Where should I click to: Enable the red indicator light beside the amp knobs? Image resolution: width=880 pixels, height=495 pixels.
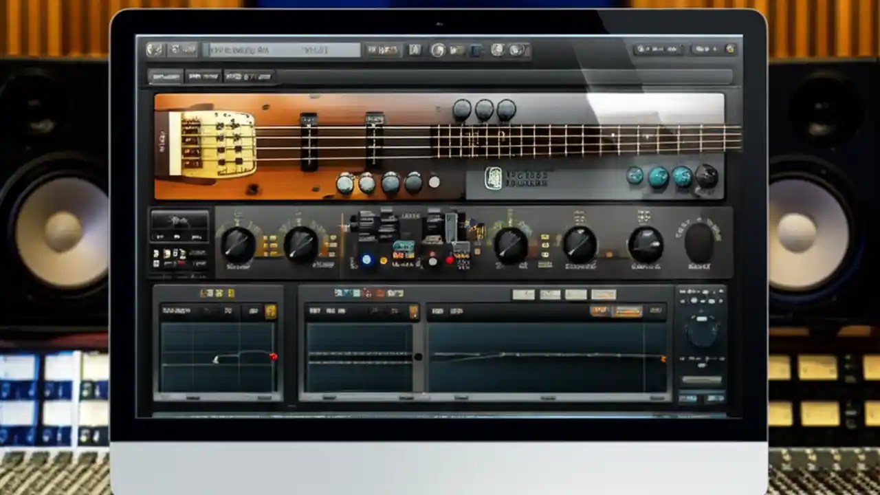(449, 260)
